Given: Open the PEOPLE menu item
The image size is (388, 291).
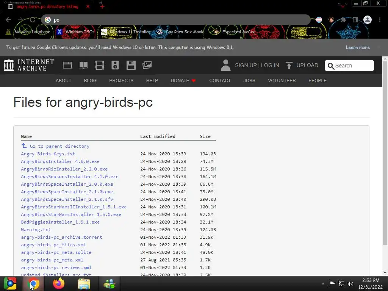Looking at the screenshot, I should [x=317, y=81].
